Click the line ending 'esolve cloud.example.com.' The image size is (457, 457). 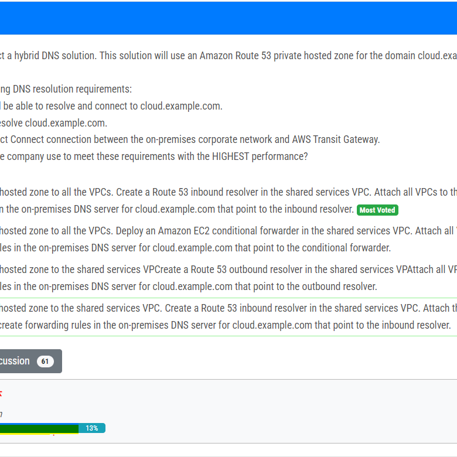(54, 123)
